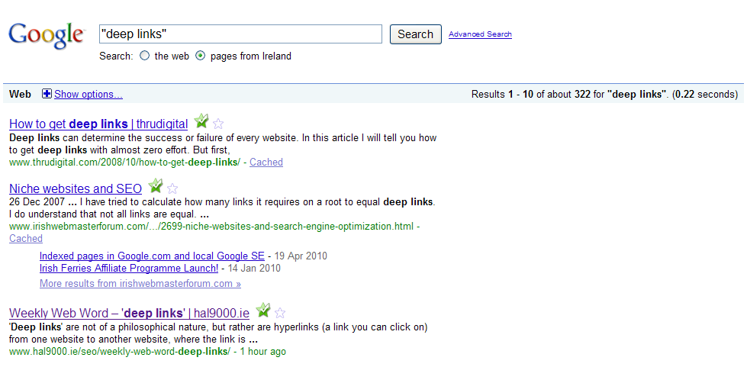Click the search query input field
This screenshot has height=367, width=747.
click(240, 34)
